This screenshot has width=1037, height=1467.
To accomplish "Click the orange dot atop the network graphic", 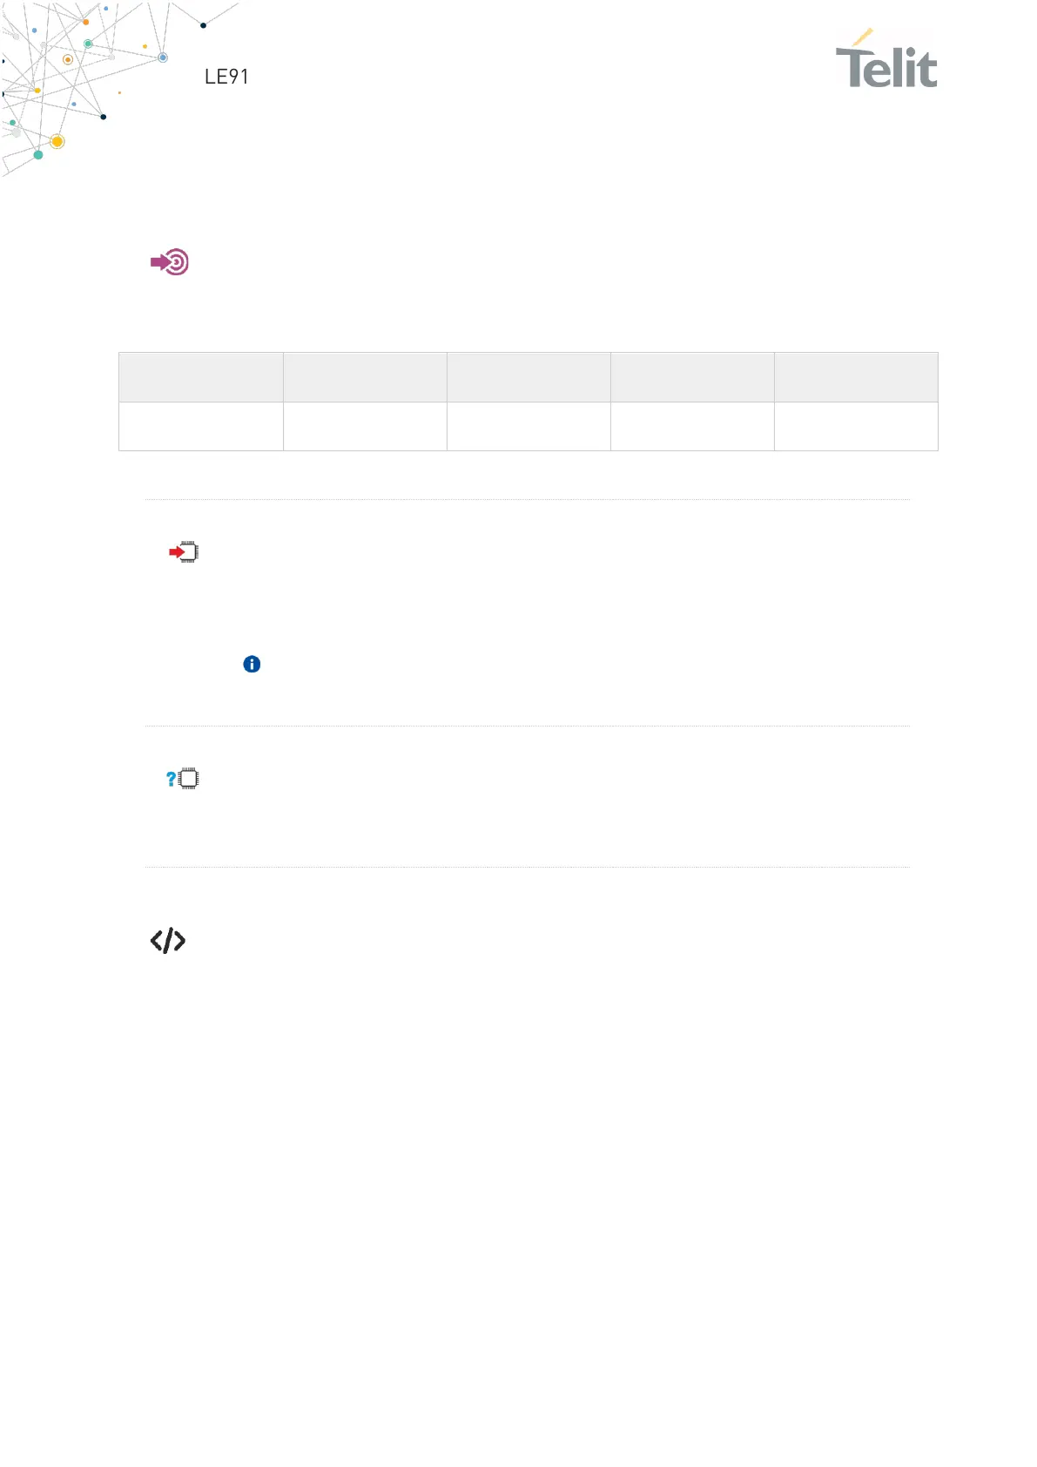I will [85, 22].
